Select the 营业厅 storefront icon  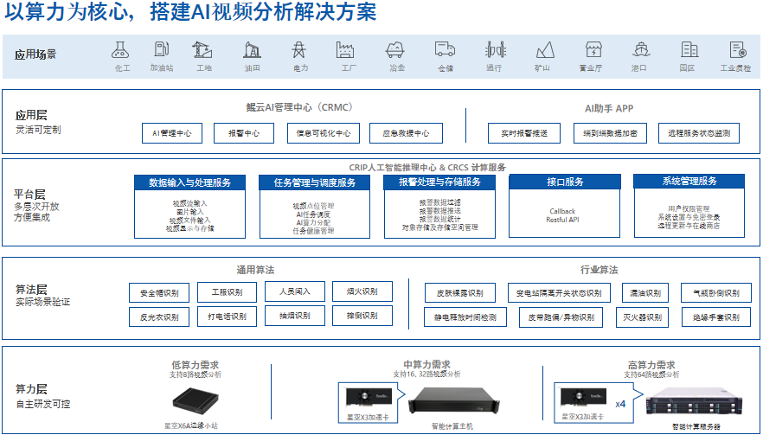click(593, 50)
